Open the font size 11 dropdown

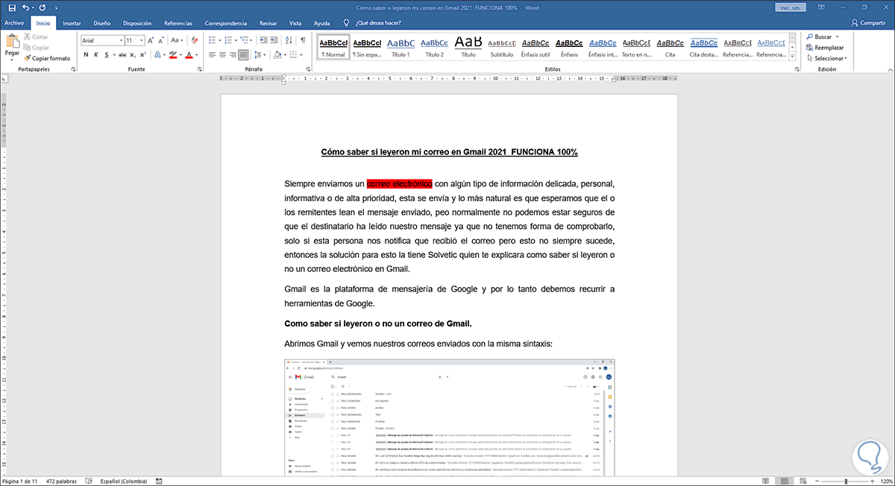[x=142, y=40]
